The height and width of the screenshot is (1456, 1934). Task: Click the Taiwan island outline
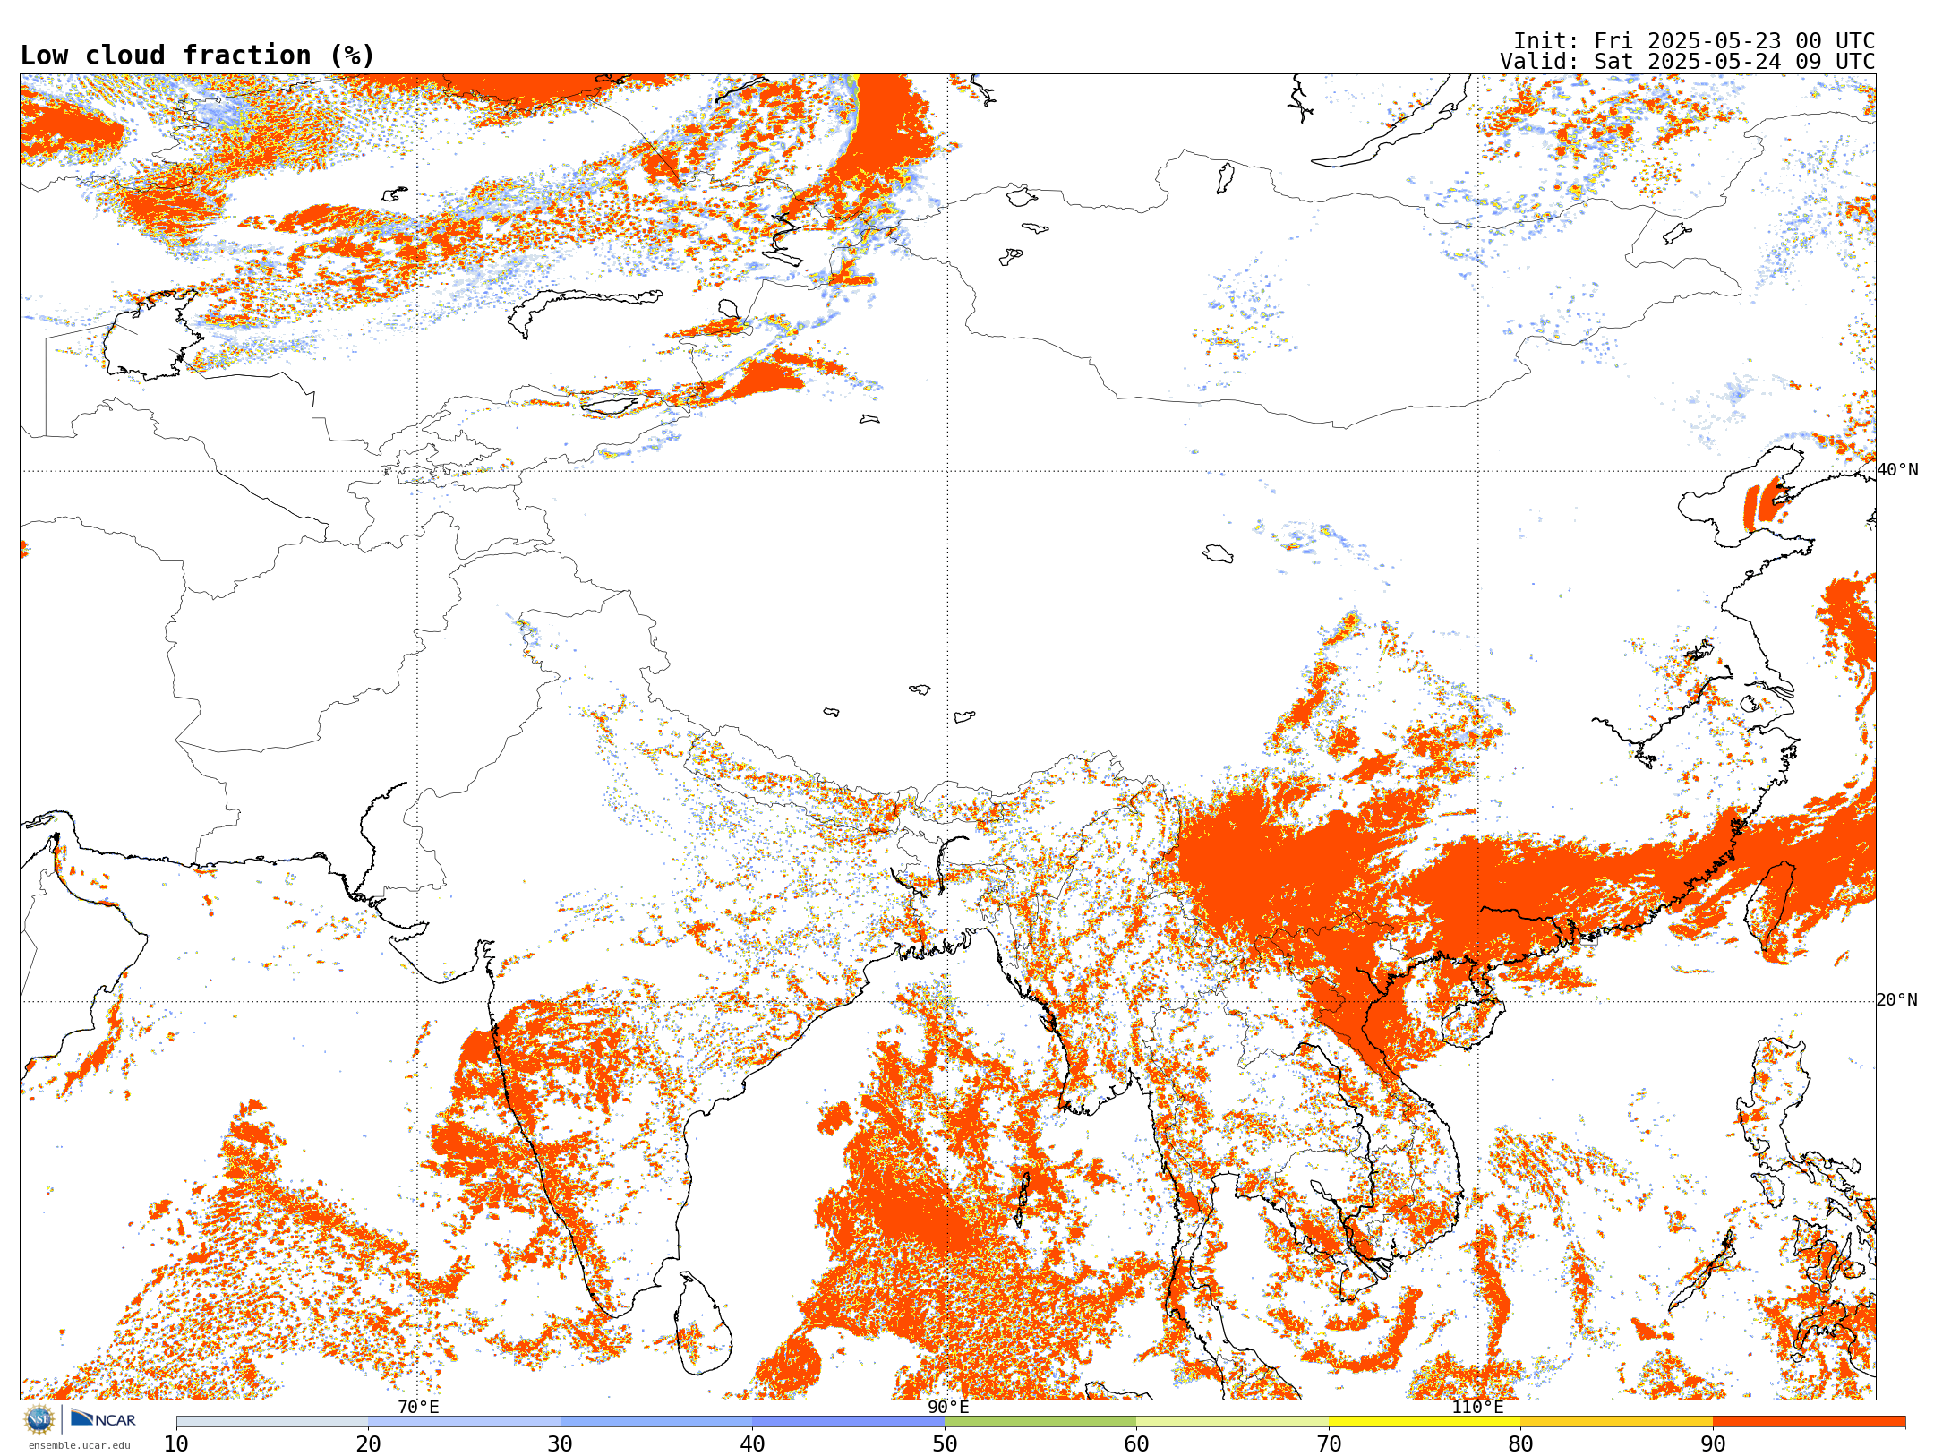1771,906
